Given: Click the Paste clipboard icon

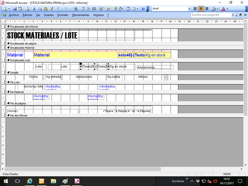Looking at the screenshot, I should [x=45, y=9].
